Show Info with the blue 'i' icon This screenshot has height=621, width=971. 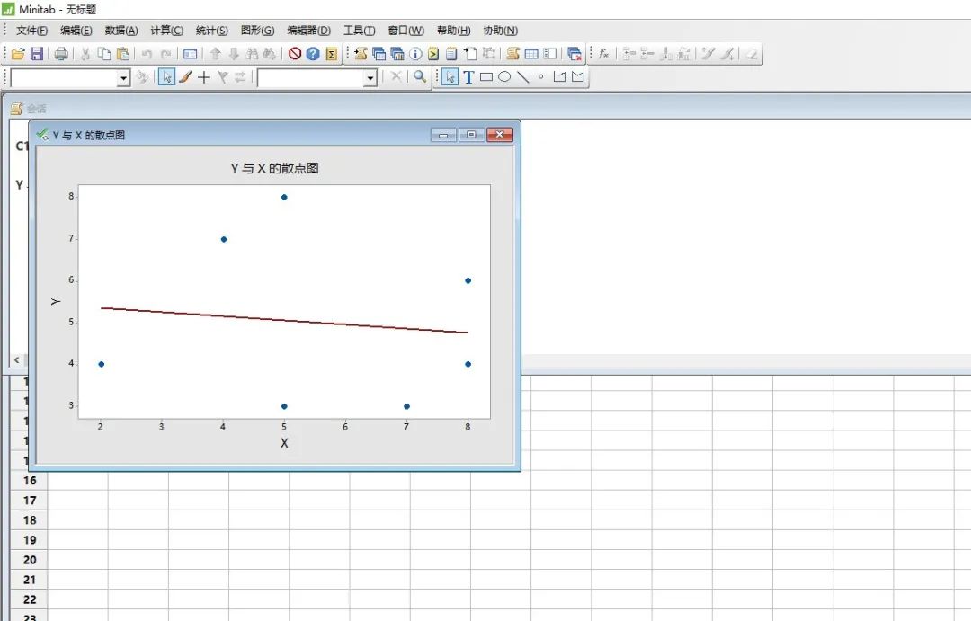(415, 54)
